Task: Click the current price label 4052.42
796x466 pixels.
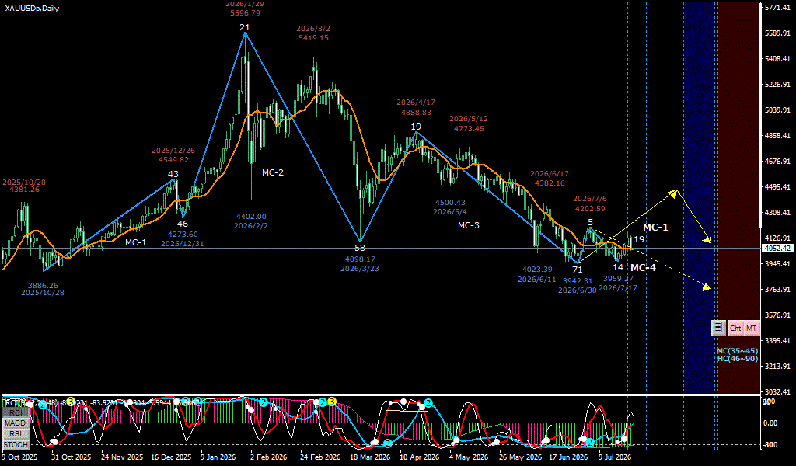Action: 777,248
